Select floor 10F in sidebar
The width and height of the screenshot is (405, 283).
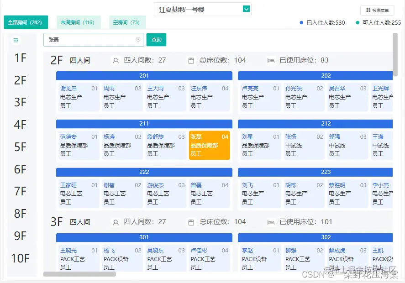click(x=21, y=258)
